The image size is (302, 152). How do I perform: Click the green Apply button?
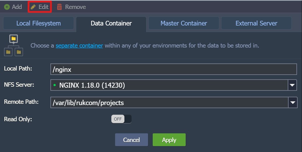pyautogui.click(x=169, y=140)
